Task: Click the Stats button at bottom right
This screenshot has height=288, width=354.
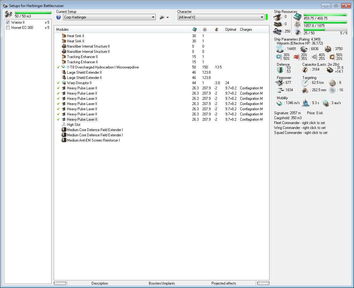Action: click(263, 283)
